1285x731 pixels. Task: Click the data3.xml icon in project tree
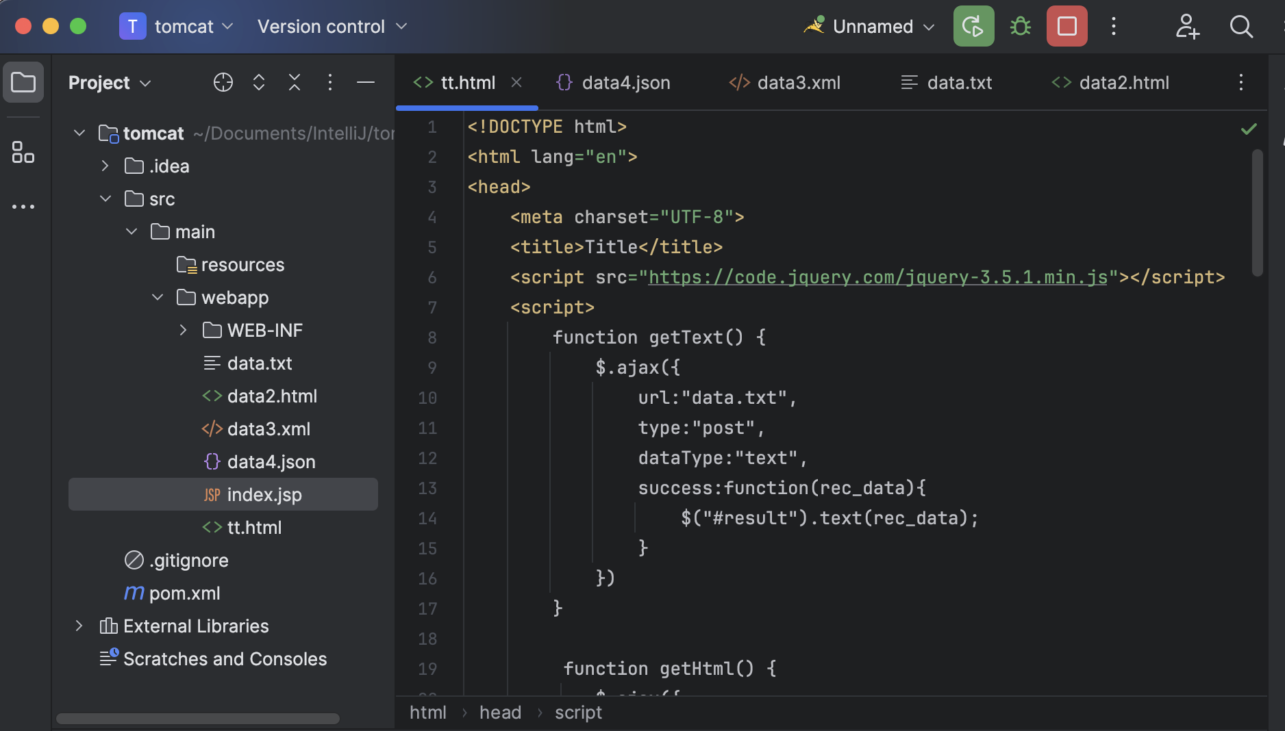click(212, 429)
